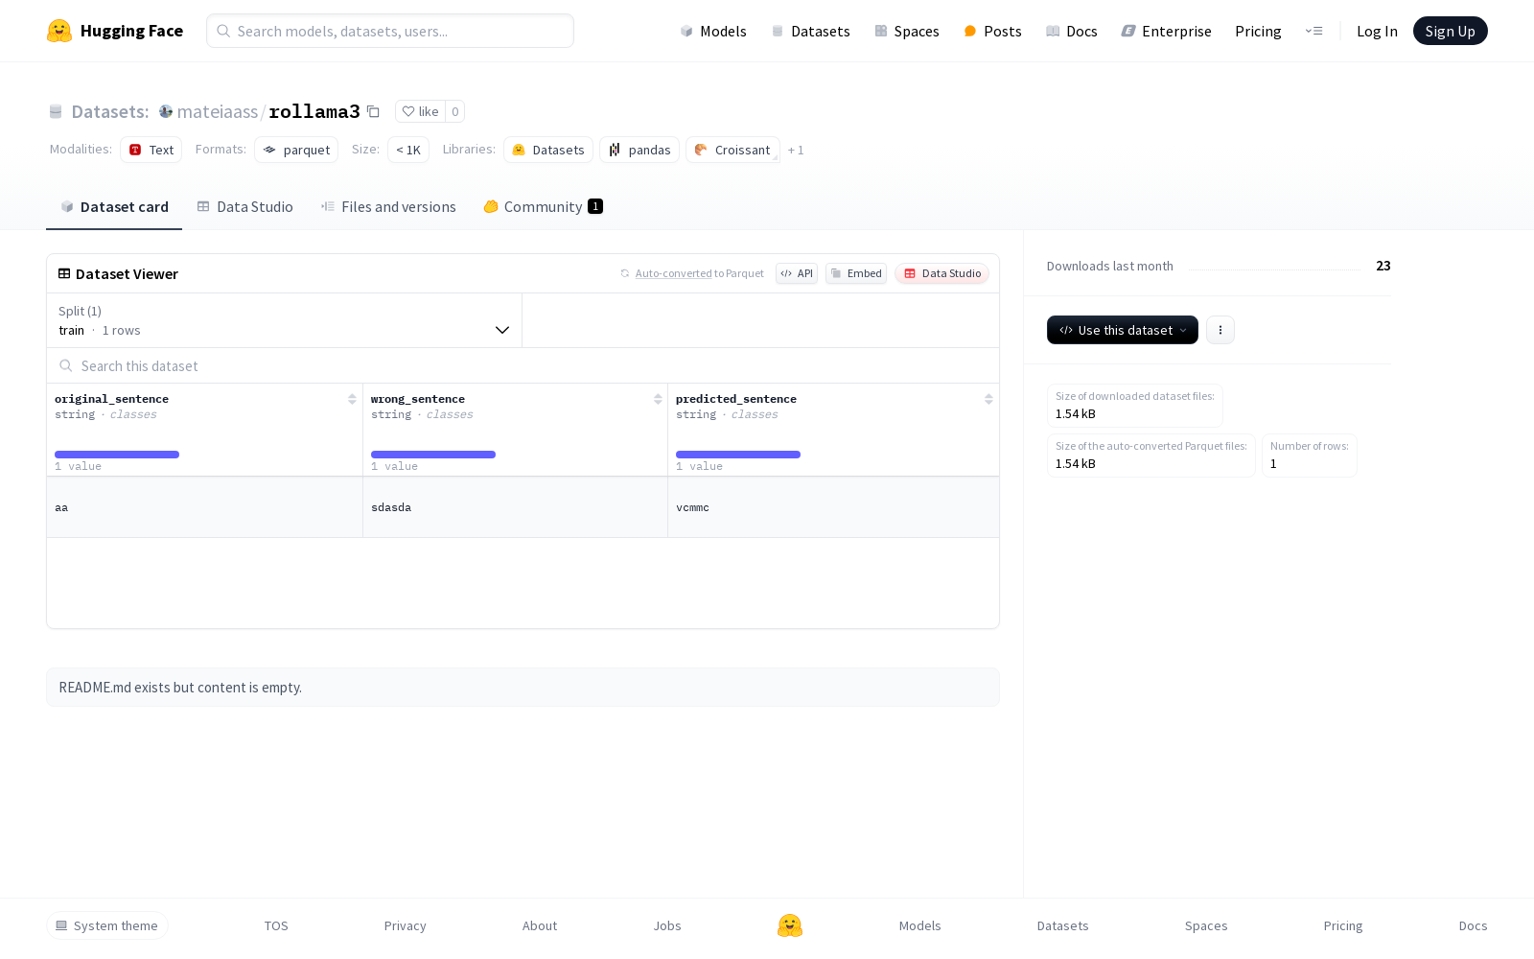Click the wrong_sentence value distribution bar
The image size is (1534, 959).
(433, 455)
